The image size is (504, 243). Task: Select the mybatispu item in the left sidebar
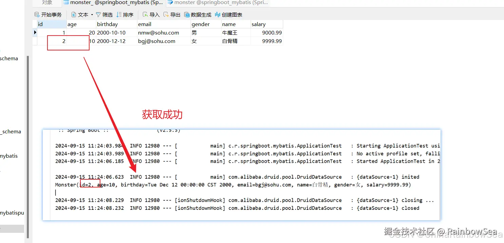pos(12,213)
